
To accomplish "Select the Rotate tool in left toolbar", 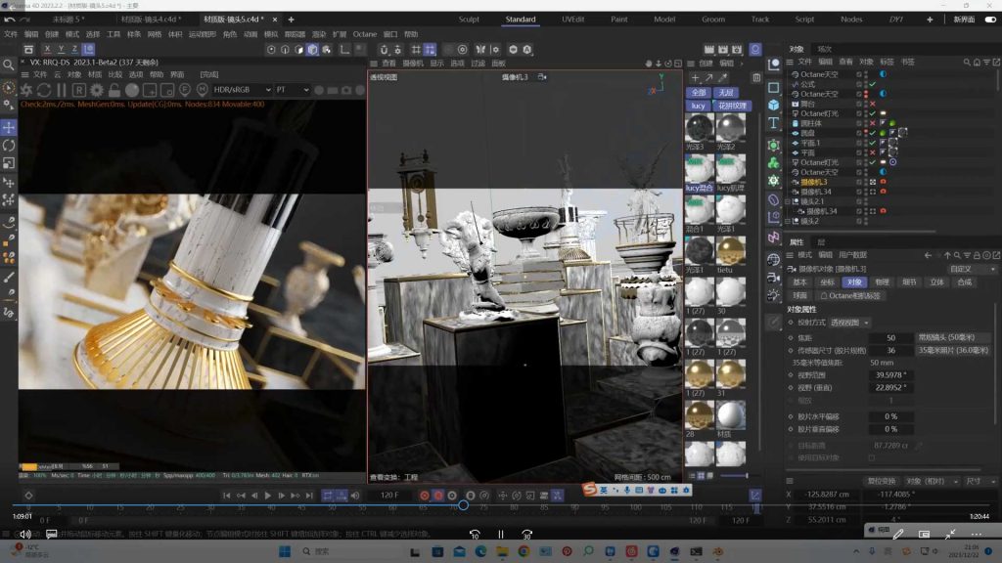I will (x=9, y=145).
